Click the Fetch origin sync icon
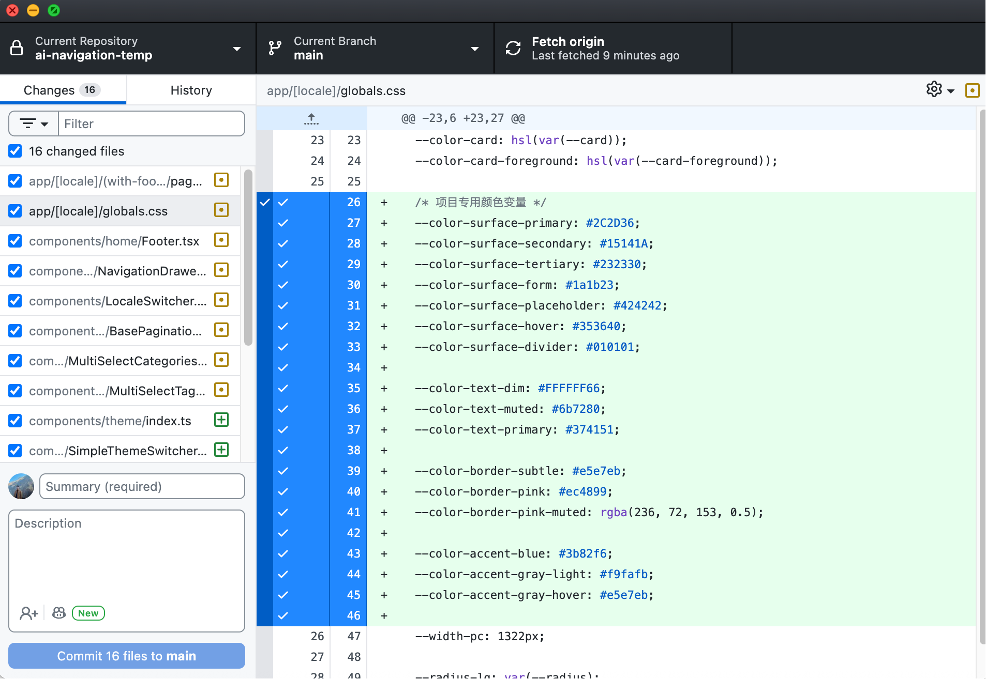This screenshot has height=679, width=986. 513,48
